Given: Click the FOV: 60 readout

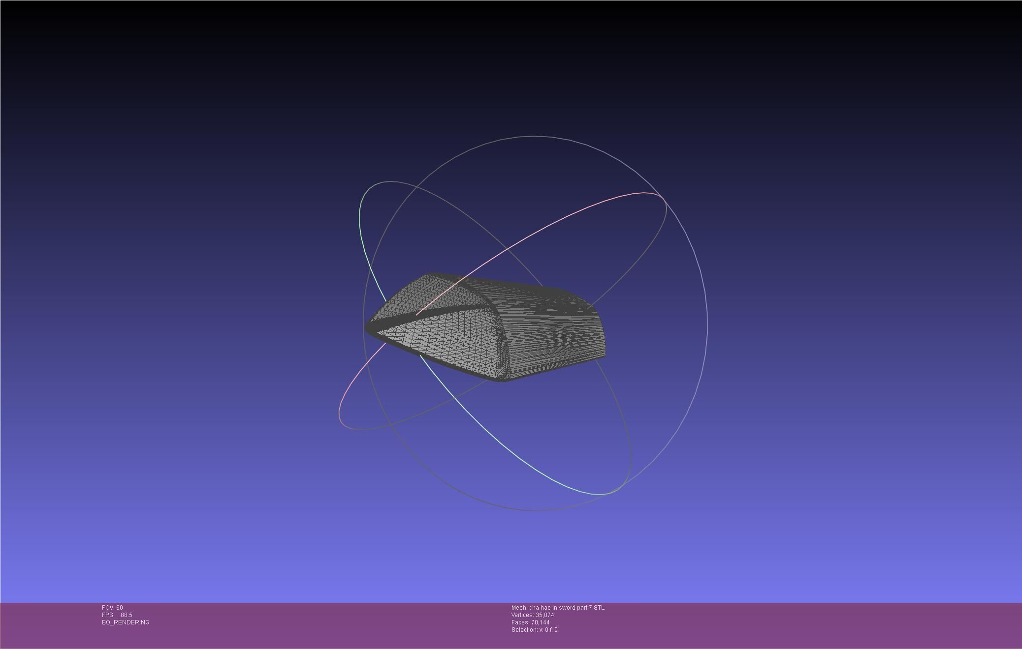Looking at the screenshot, I should click(x=112, y=608).
